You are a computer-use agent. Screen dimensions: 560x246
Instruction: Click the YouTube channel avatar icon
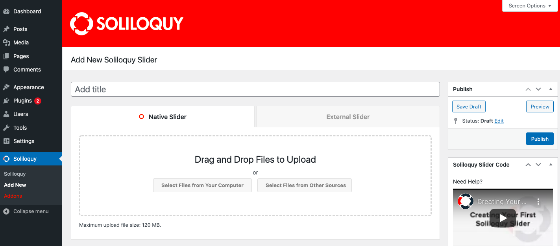coord(466,201)
